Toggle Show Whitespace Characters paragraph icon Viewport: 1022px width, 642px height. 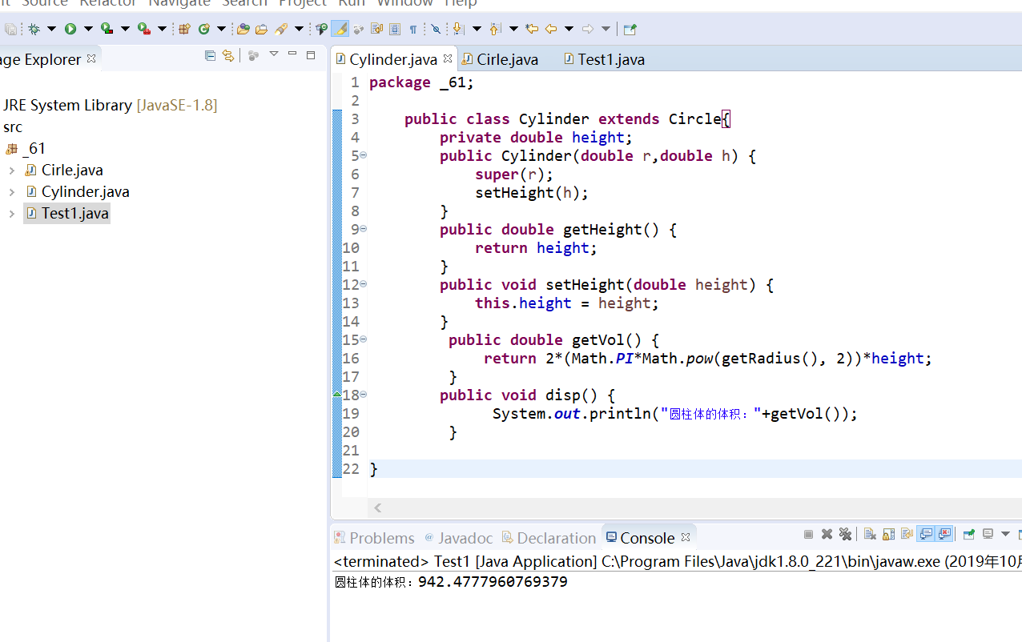413,30
